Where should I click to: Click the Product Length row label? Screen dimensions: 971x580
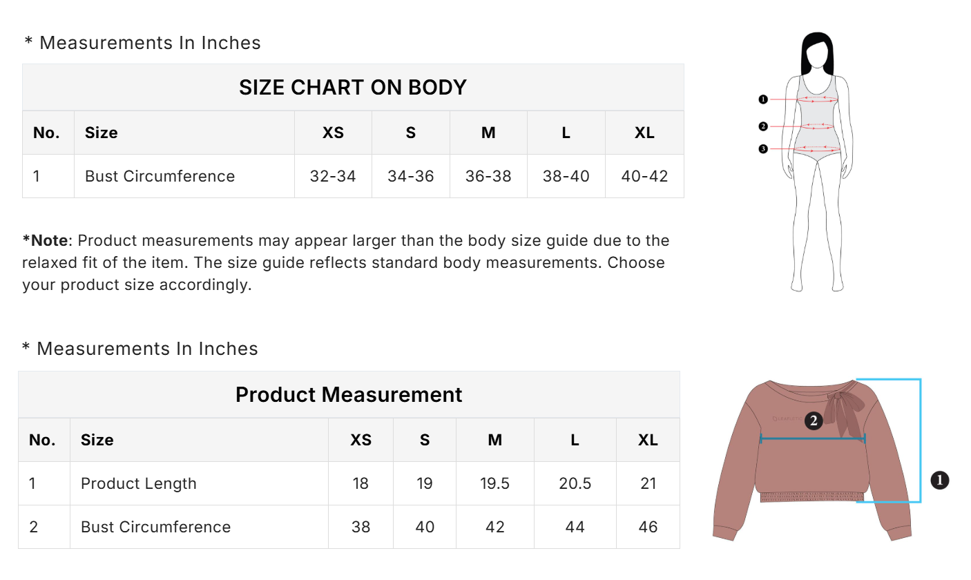139,483
